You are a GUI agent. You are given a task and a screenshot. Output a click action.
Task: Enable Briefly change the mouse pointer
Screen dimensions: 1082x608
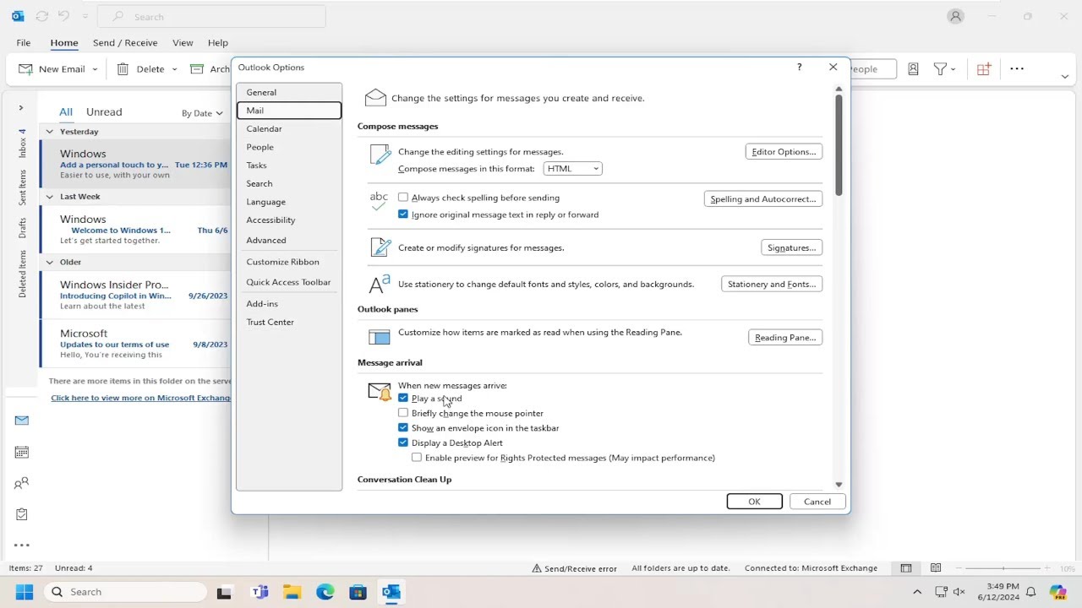[403, 413]
